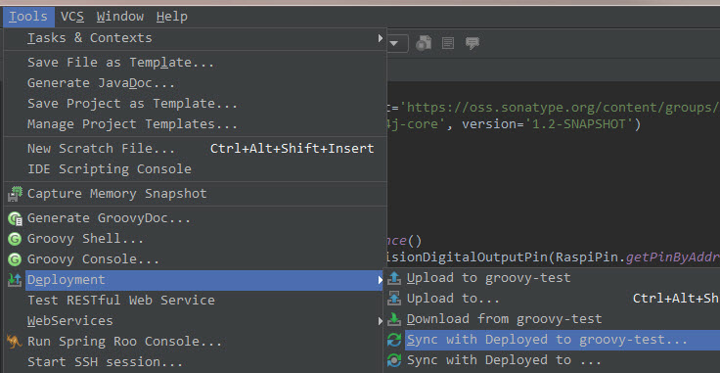
Task: Click the Groovy Shell icon
Action: coord(15,239)
